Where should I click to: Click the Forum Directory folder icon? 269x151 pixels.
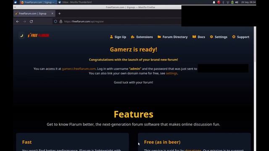[159, 37]
